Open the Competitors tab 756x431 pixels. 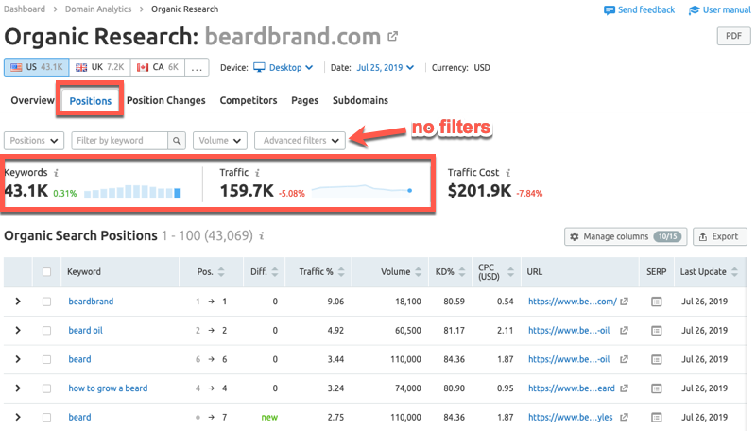point(249,100)
